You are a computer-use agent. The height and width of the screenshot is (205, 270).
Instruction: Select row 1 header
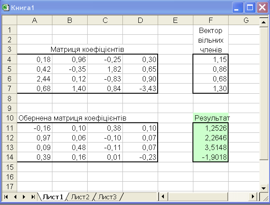pyautogui.click(x=10, y=30)
